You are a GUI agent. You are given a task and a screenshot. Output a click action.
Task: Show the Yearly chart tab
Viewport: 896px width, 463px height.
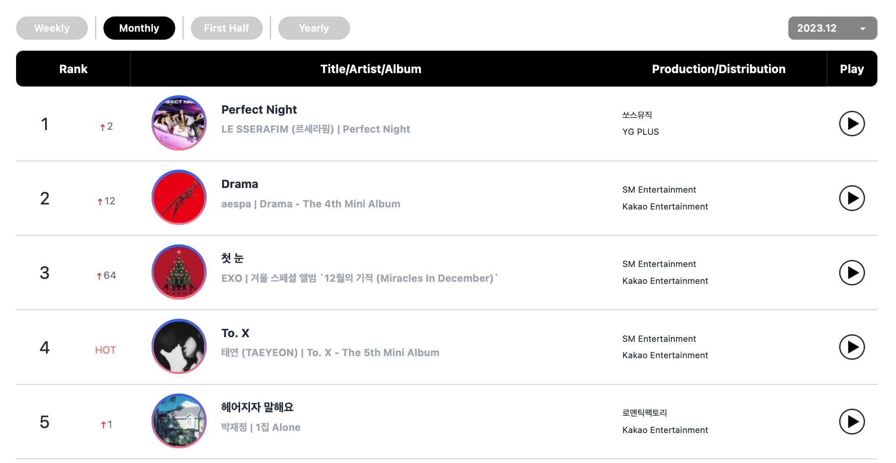pos(314,28)
